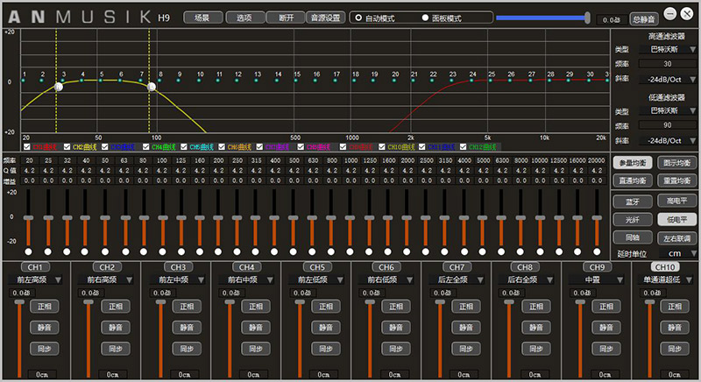
Task: Toggle the CH2曲线 curve checkbox
Action: pyautogui.click(x=65, y=147)
